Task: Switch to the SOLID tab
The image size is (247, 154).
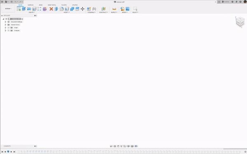Action: [x=20, y=5]
